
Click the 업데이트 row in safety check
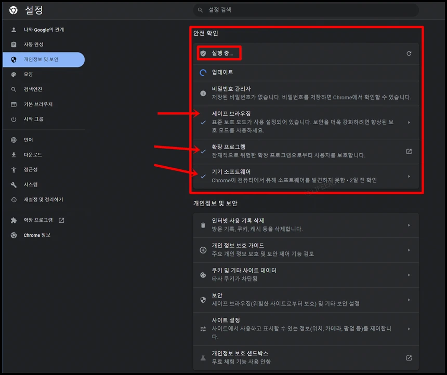point(306,72)
